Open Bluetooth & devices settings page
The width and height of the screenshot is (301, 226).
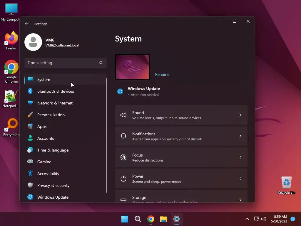[x=65, y=91]
